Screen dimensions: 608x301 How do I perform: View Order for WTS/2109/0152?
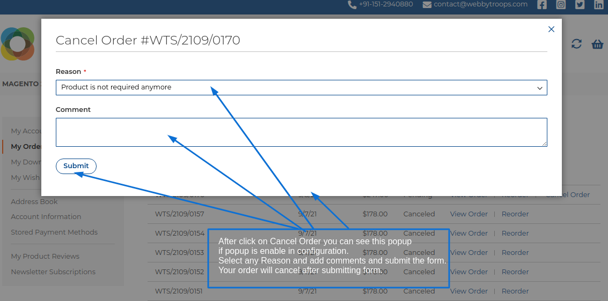pyautogui.click(x=469, y=272)
